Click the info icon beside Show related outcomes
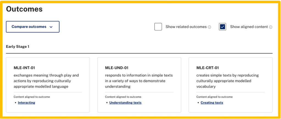The height and width of the screenshot is (119, 281). pyautogui.click(x=210, y=27)
